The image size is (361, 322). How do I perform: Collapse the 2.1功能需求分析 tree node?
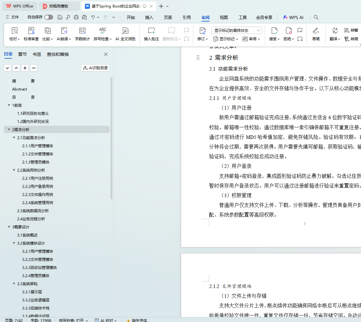click(x=14, y=138)
